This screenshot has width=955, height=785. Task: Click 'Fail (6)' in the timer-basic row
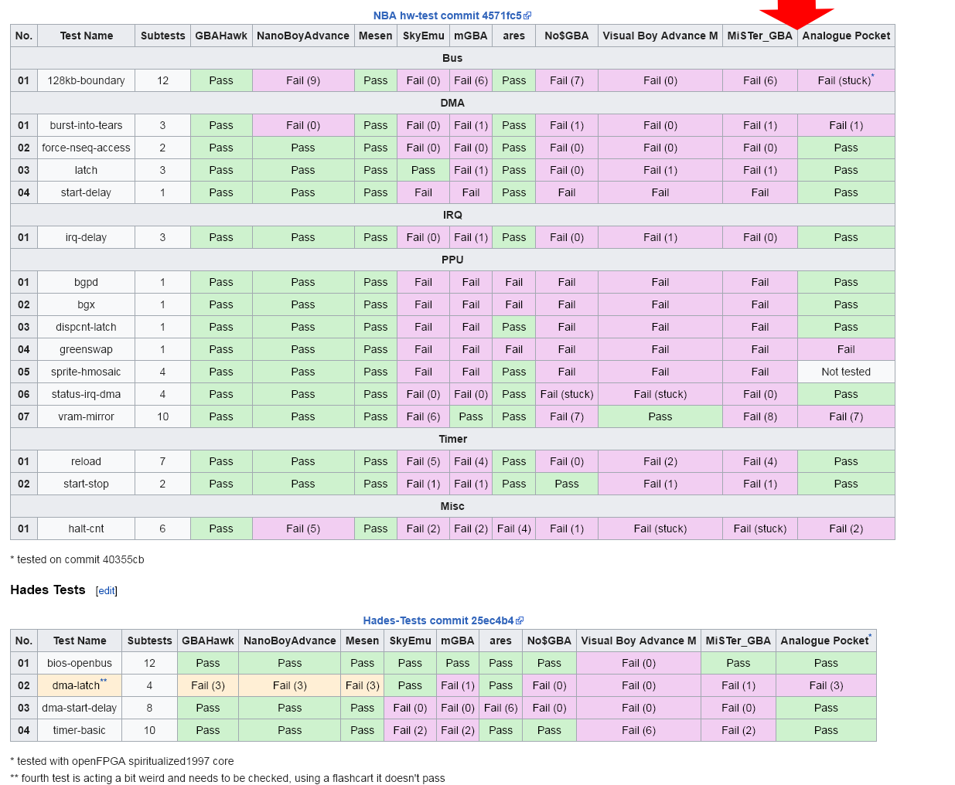tap(639, 730)
